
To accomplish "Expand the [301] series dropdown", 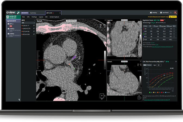I will click(x=34, y=20).
